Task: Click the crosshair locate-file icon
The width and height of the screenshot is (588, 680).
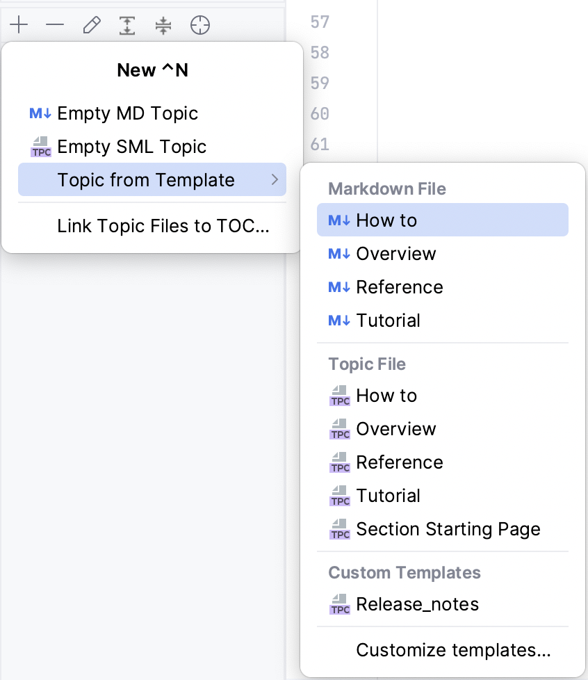Action: 199,25
